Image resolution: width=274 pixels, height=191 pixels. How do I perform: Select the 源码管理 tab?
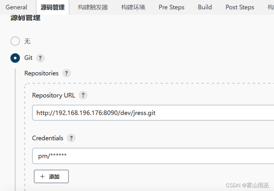click(x=52, y=7)
